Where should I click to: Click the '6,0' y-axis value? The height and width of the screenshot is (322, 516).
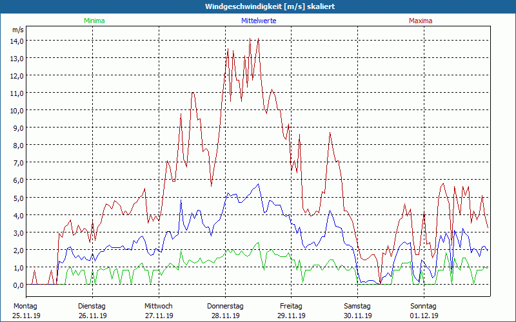coord(19,180)
